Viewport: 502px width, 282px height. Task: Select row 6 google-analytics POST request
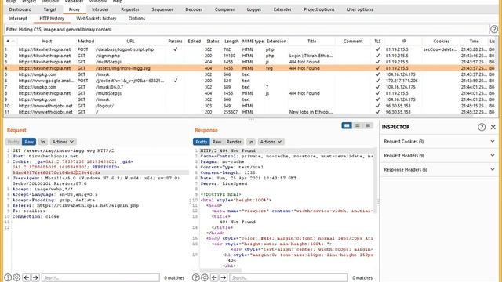249,81
